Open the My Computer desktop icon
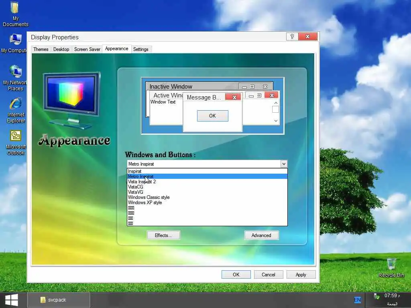 [15, 43]
